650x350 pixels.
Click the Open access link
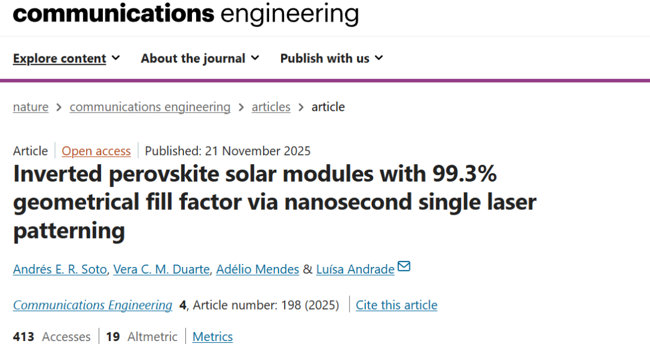96,151
